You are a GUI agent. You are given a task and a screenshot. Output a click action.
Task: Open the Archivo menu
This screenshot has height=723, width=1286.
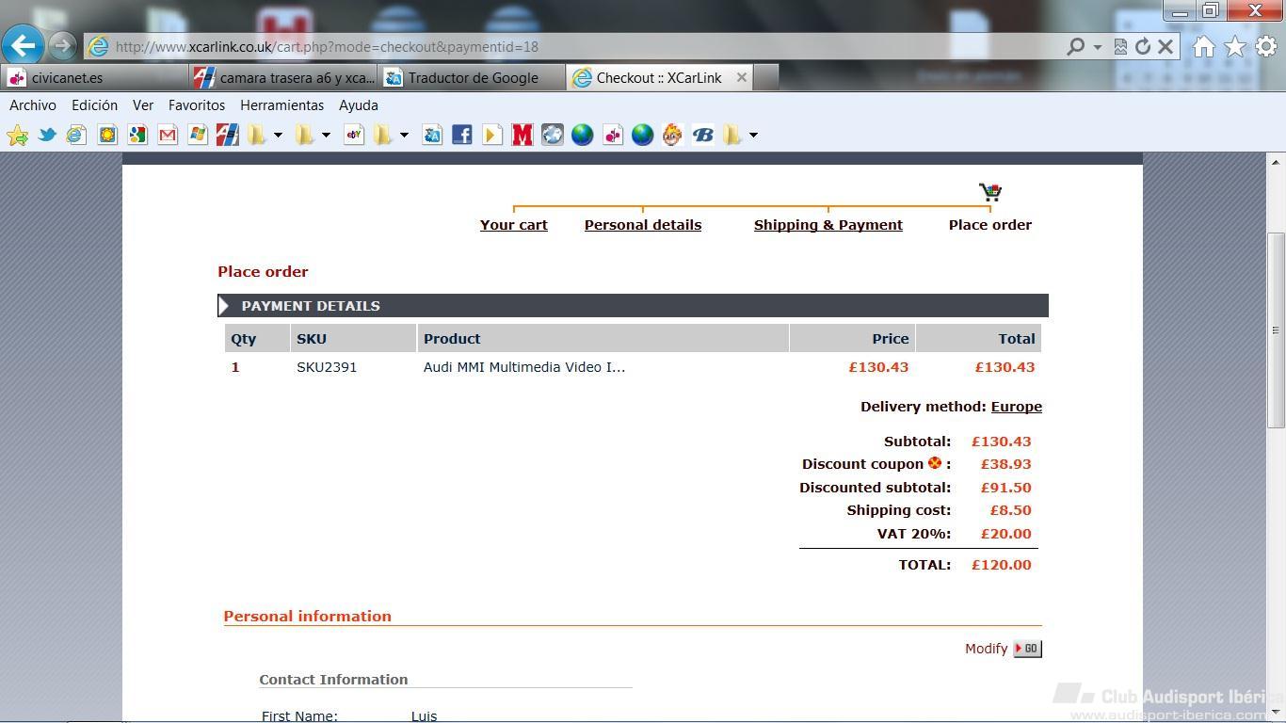(x=33, y=105)
